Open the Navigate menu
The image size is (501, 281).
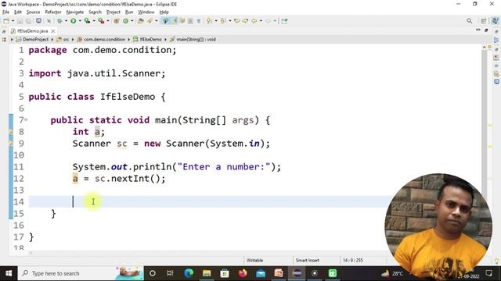75,12
